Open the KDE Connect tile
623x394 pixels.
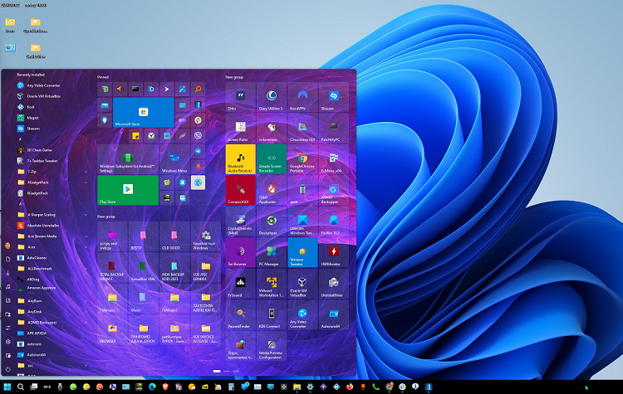[x=272, y=314]
